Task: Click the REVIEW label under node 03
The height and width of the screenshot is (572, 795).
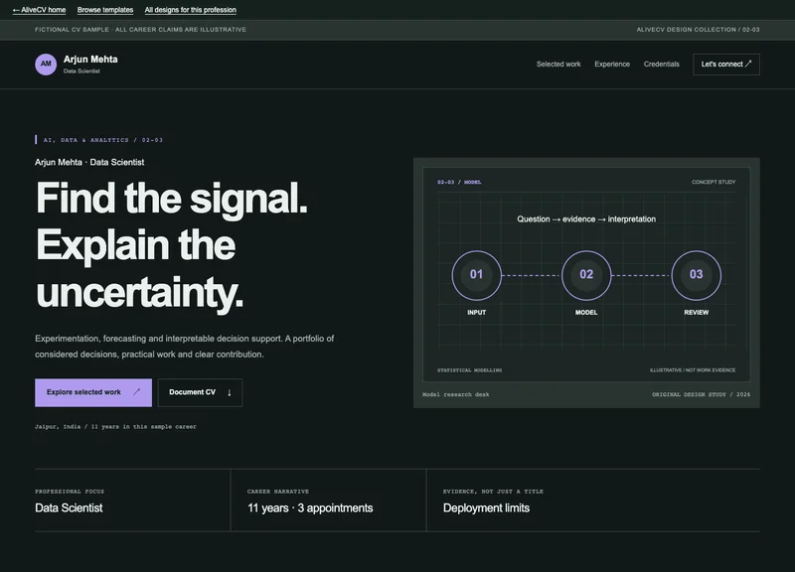Action: [x=697, y=313]
